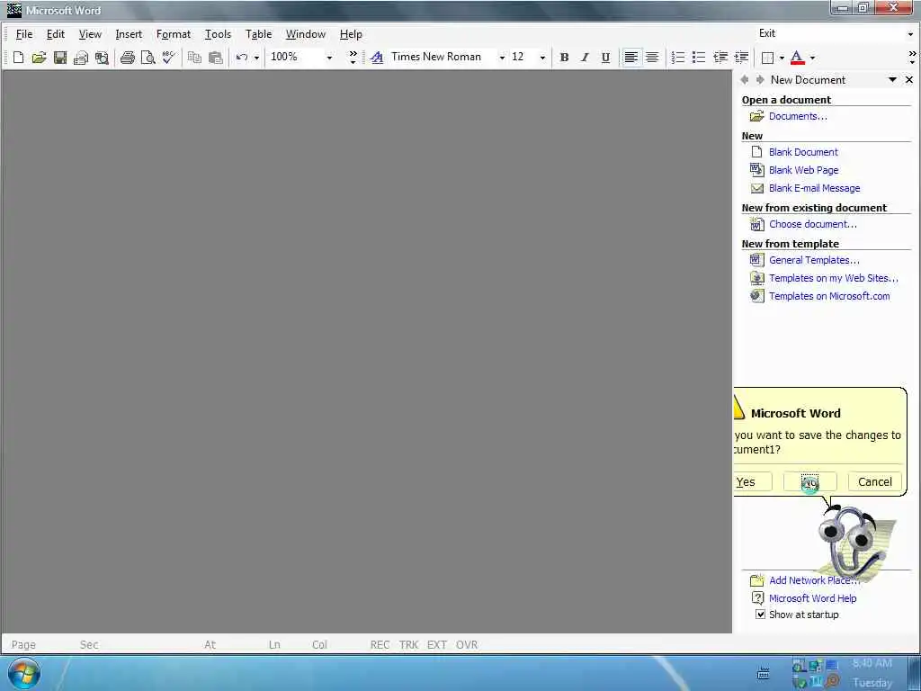The height and width of the screenshot is (691, 921).
Task: Click the Outside Border icon
Action: pos(767,57)
